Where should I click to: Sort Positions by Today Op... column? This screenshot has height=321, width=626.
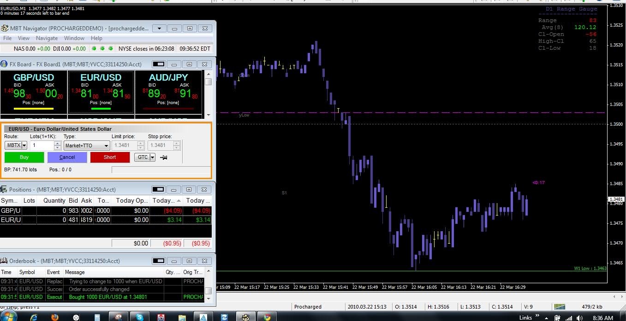(131, 200)
